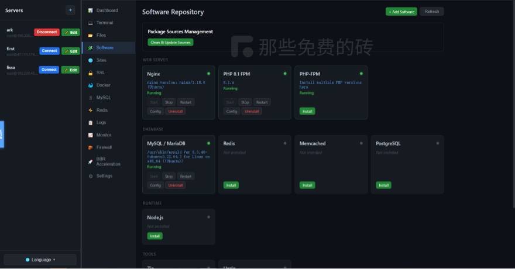
Task: Click the Logs clipboard icon
Action: 91,123
